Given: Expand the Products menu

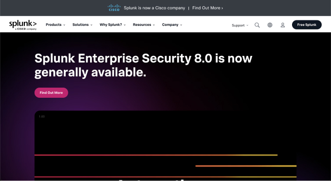Looking at the screenshot, I should click(x=55, y=25).
